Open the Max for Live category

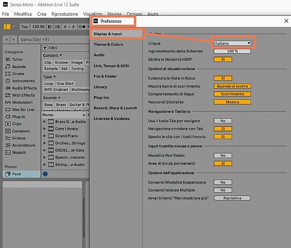[x=22, y=109]
